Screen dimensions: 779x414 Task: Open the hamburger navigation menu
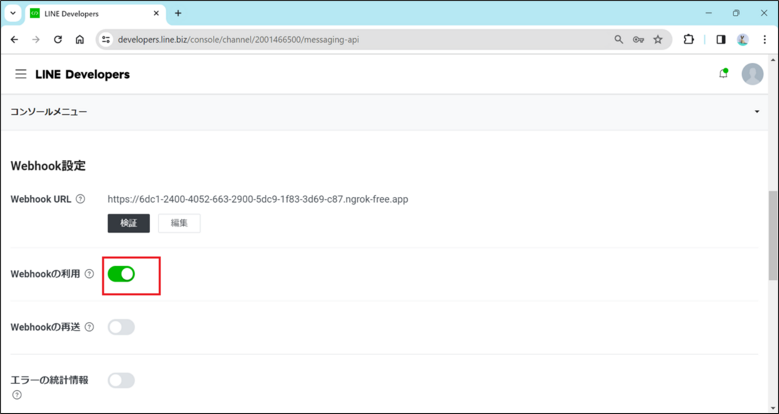(21, 75)
